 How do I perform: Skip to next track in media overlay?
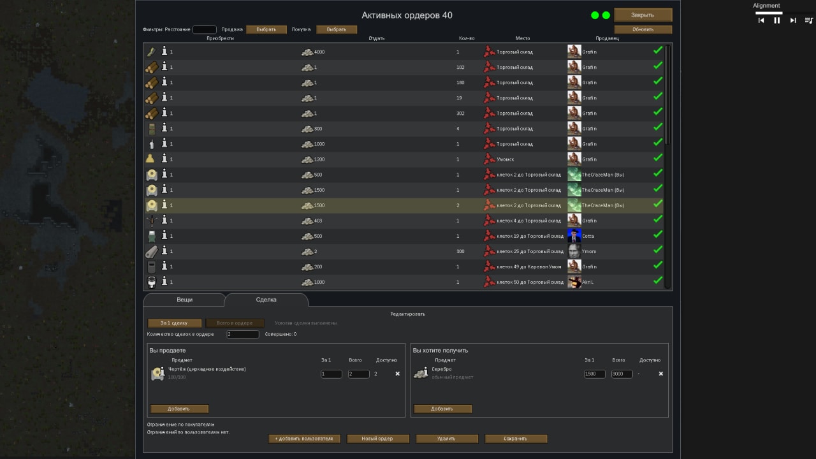(793, 20)
